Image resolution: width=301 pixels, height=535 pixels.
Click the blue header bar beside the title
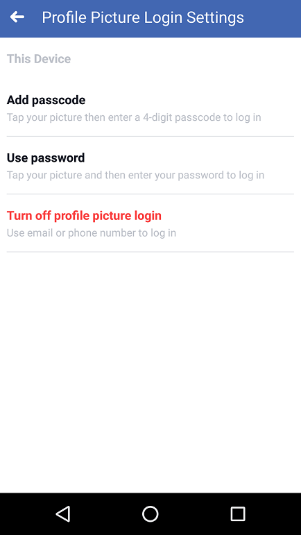273,17
